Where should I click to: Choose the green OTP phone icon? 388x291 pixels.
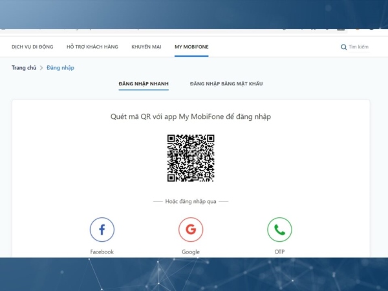pos(279,230)
